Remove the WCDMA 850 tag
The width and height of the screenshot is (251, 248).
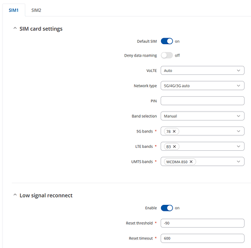click(191, 162)
